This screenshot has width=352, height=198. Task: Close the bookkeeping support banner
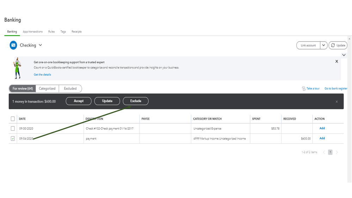pos(336,61)
